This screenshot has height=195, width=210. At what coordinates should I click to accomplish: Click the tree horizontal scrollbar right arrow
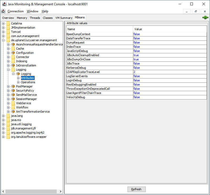(x=61, y=192)
